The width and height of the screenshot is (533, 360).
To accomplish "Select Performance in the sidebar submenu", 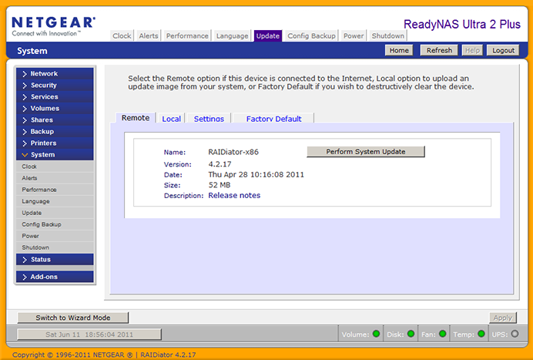I will pyautogui.click(x=55, y=190).
